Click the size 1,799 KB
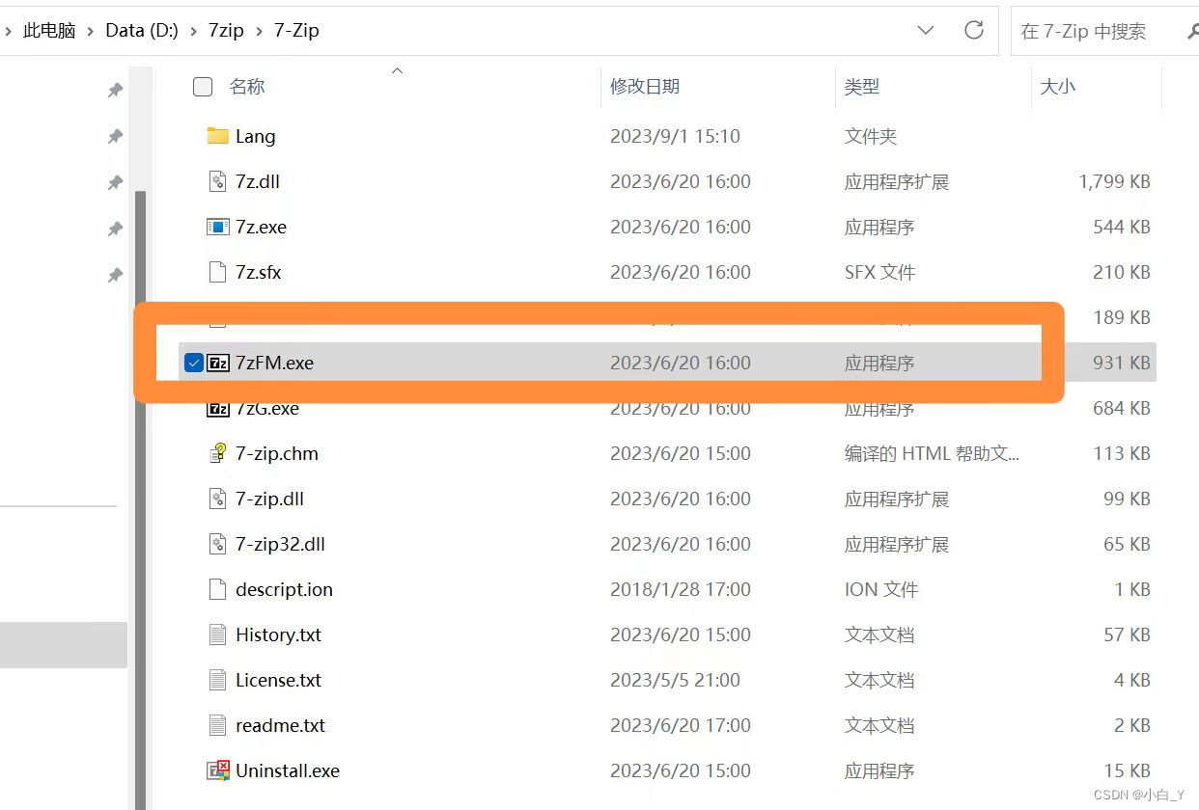Viewport: 1199px width, 810px height. (1114, 181)
